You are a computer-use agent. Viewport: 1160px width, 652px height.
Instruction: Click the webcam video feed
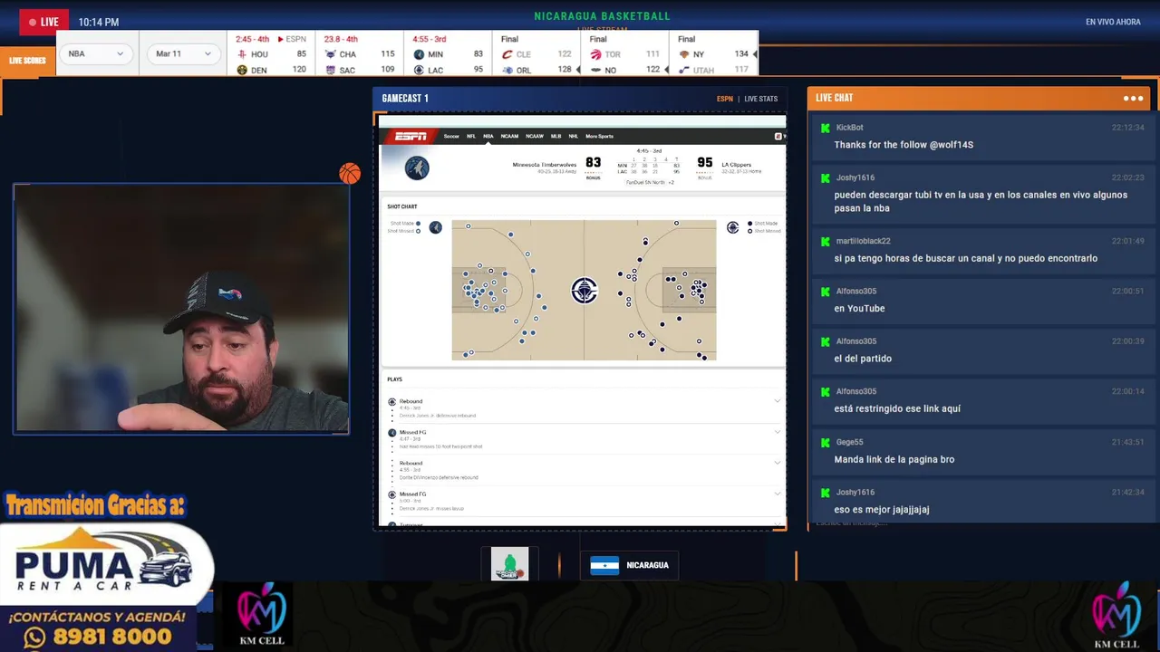coord(181,309)
